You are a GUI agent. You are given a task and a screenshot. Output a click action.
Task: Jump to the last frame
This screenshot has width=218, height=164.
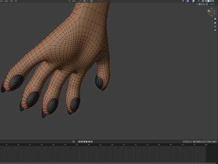(x=92, y=142)
